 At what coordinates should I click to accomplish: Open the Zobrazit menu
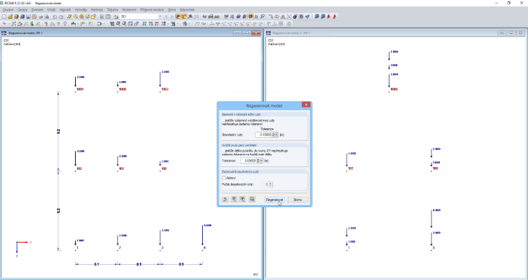(37, 10)
